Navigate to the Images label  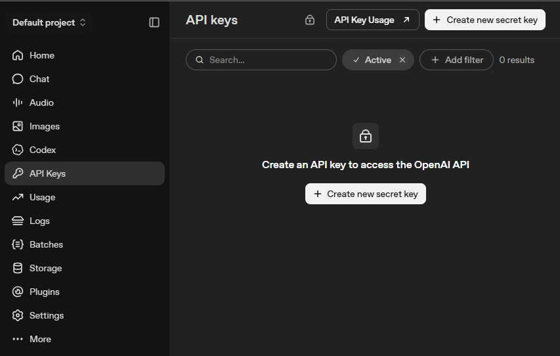point(45,126)
